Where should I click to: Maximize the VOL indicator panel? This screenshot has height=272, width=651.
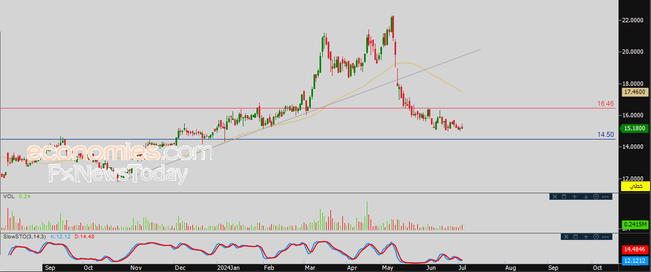(x=564, y=197)
